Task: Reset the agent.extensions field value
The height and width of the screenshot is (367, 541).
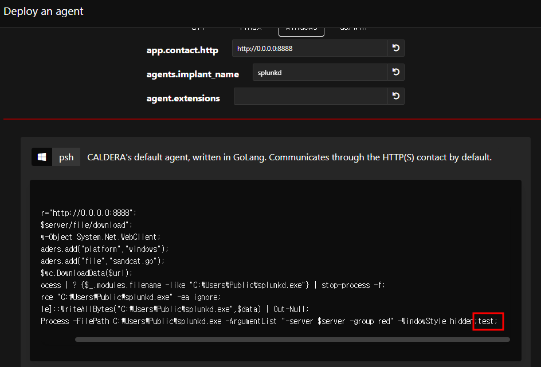Action: click(396, 97)
